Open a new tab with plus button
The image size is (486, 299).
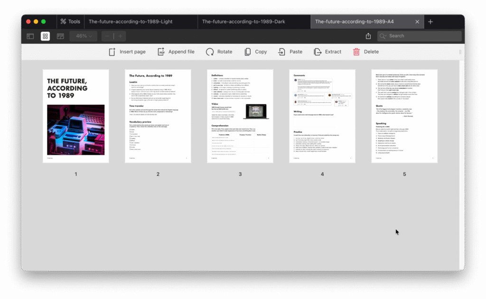coord(430,21)
